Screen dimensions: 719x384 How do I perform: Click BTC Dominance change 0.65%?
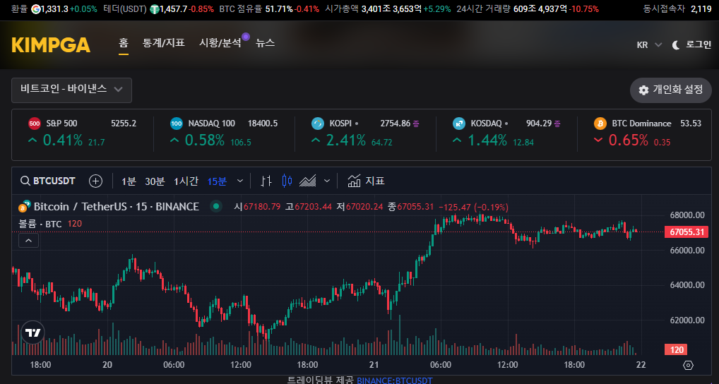point(628,140)
